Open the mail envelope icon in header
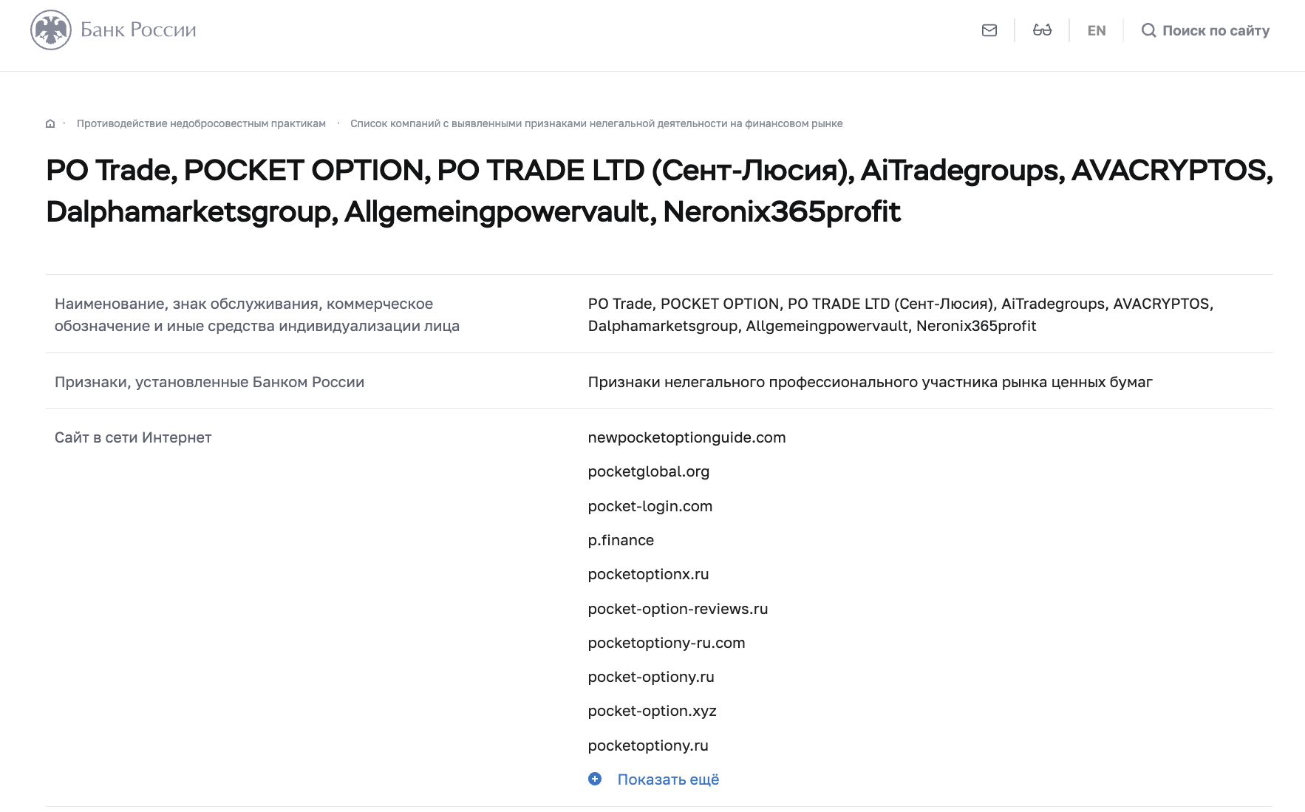 tap(989, 30)
